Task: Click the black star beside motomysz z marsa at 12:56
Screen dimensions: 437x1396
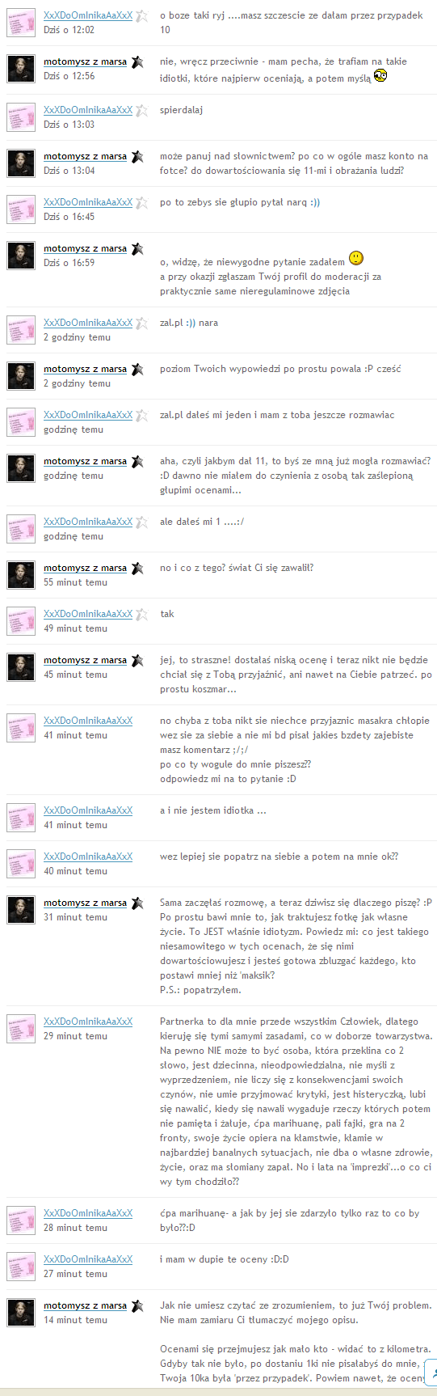Action: coord(137,62)
